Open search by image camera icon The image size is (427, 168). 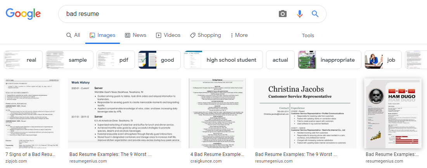[283, 14]
